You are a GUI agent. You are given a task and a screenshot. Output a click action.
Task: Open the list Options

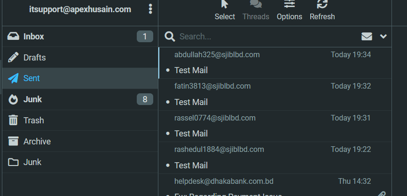[x=290, y=10]
